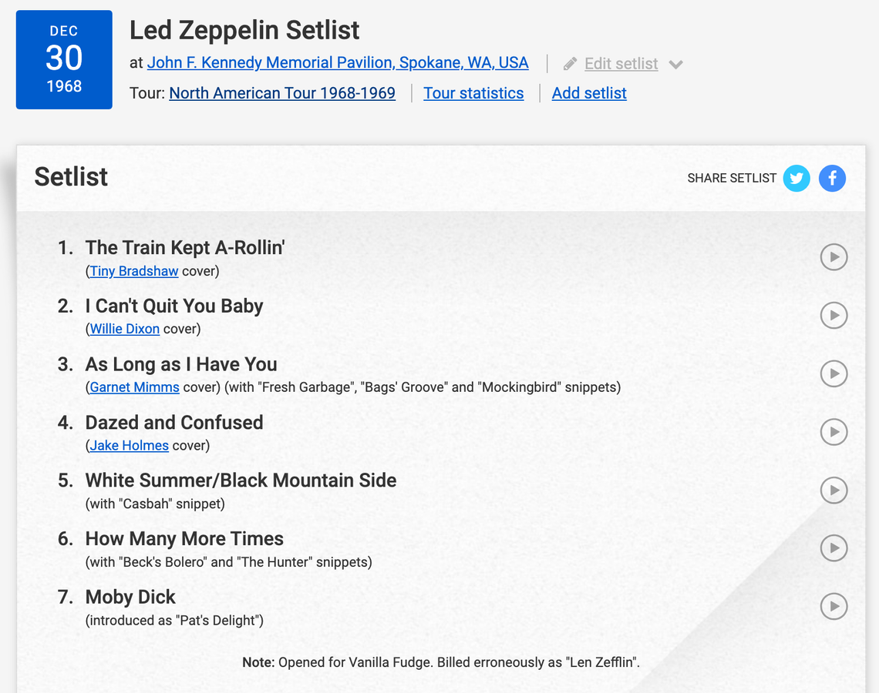Play "White Summer/Black Mountain Side"
The width and height of the screenshot is (879, 693).
[834, 490]
